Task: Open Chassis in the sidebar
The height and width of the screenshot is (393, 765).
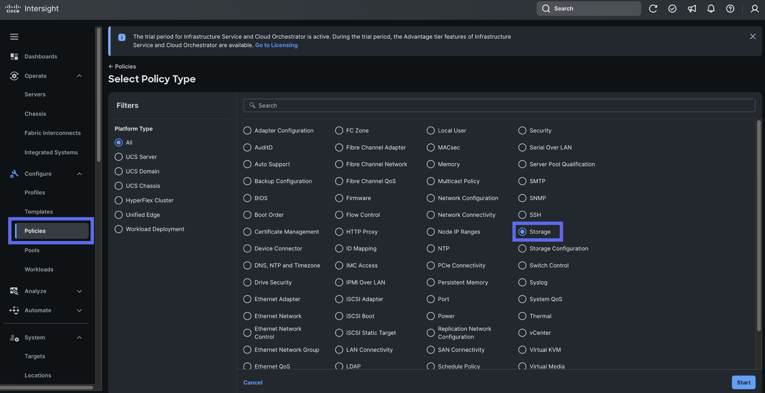Action: [x=35, y=114]
